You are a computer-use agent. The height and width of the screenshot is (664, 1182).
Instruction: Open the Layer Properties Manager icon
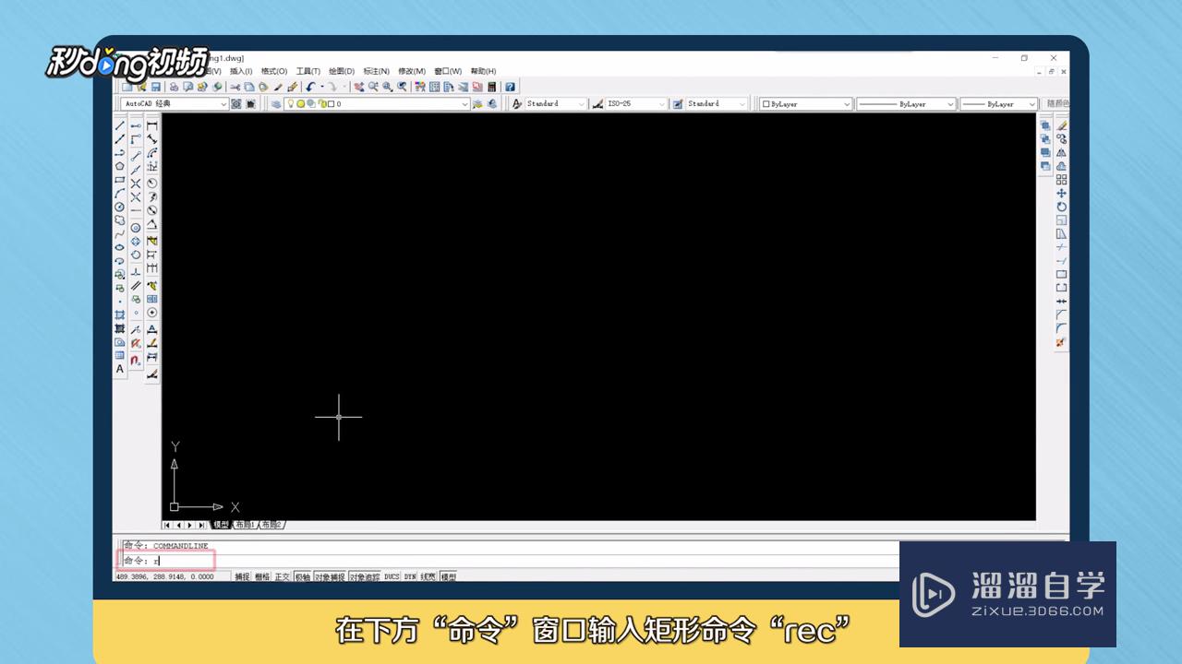(276, 104)
